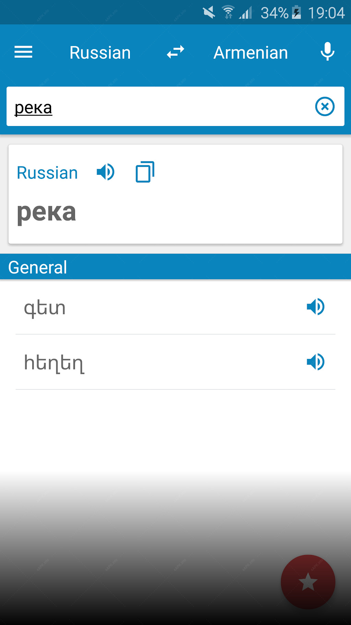
Task: Open the hamburger navigation menu
Action: 23,52
